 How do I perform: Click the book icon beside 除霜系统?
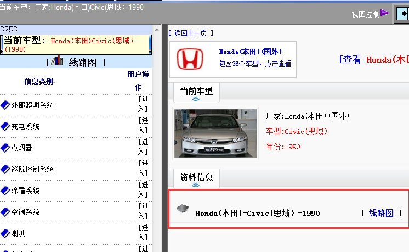point(5,191)
